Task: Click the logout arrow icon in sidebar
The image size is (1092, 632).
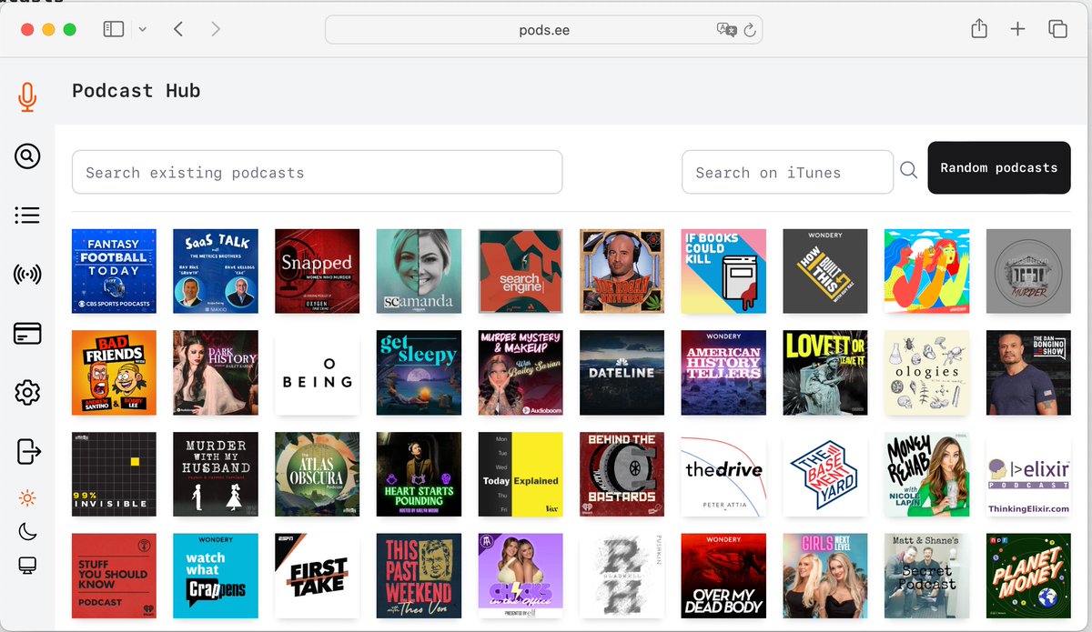Action: pos(28,450)
